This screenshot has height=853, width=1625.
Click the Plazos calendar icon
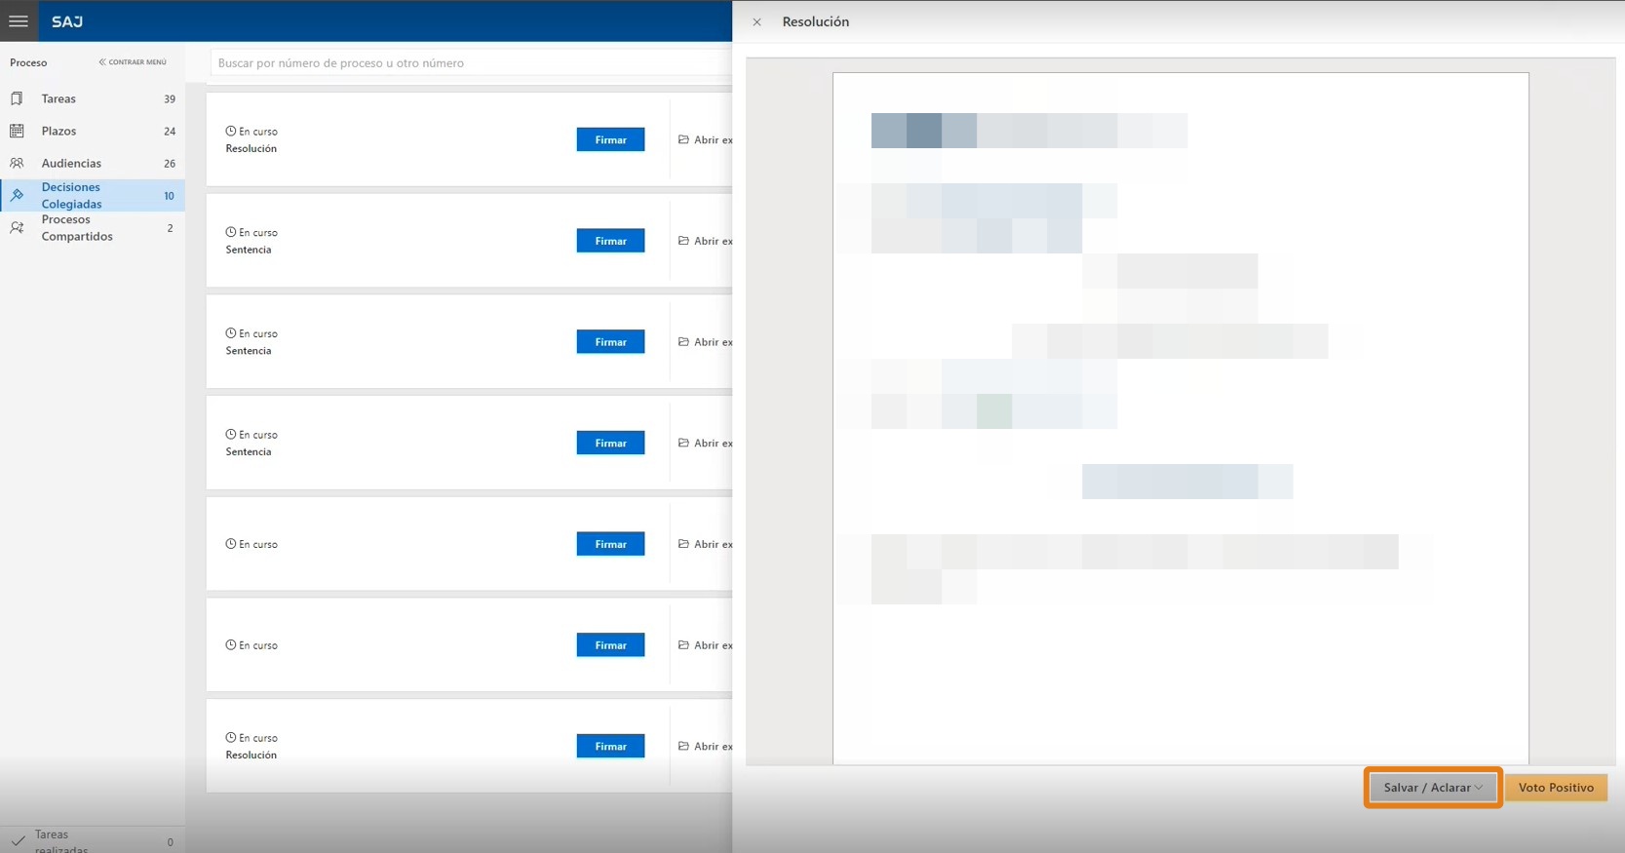pos(17,131)
